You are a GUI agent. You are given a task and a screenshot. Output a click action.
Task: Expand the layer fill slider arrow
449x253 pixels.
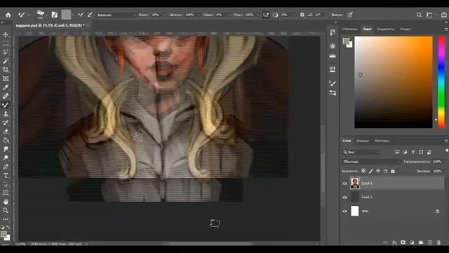(x=446, y=171)
